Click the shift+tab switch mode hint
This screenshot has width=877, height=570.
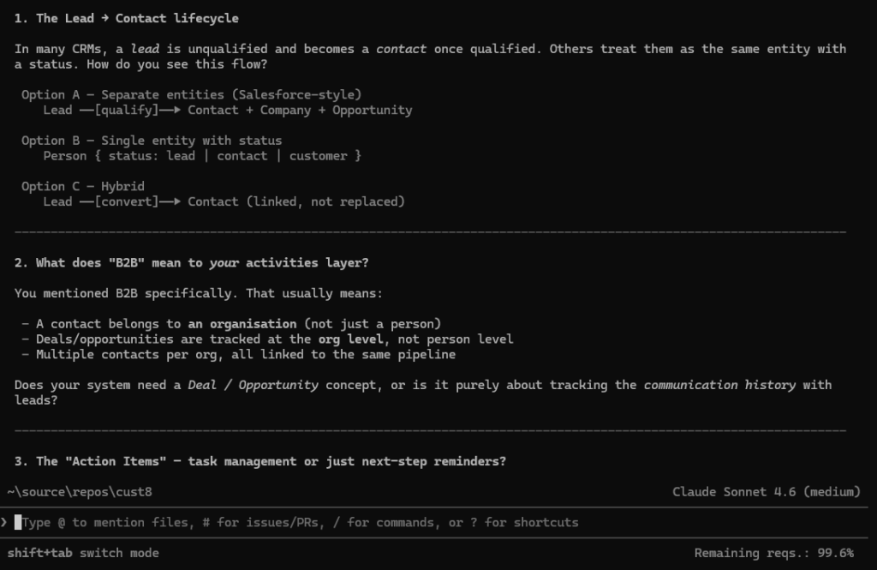coord(83,553)
